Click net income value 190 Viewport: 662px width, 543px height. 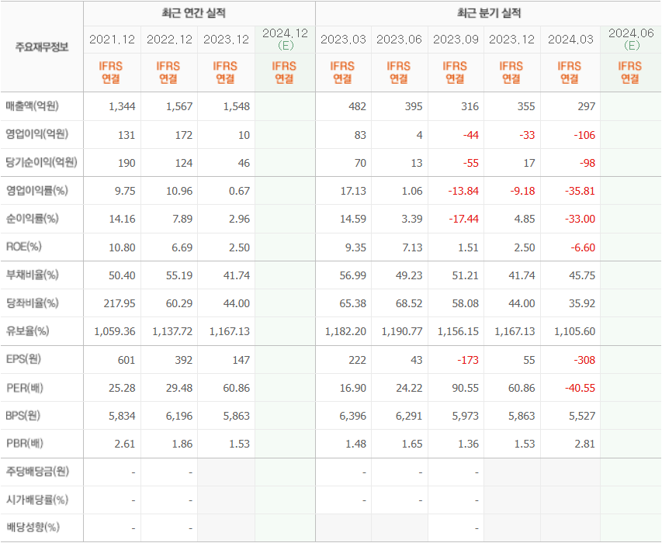[x=127, y=163]
